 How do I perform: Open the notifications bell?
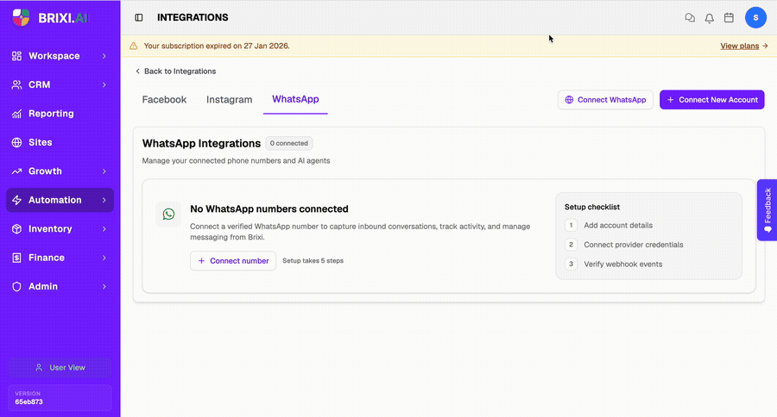point(709,18)
